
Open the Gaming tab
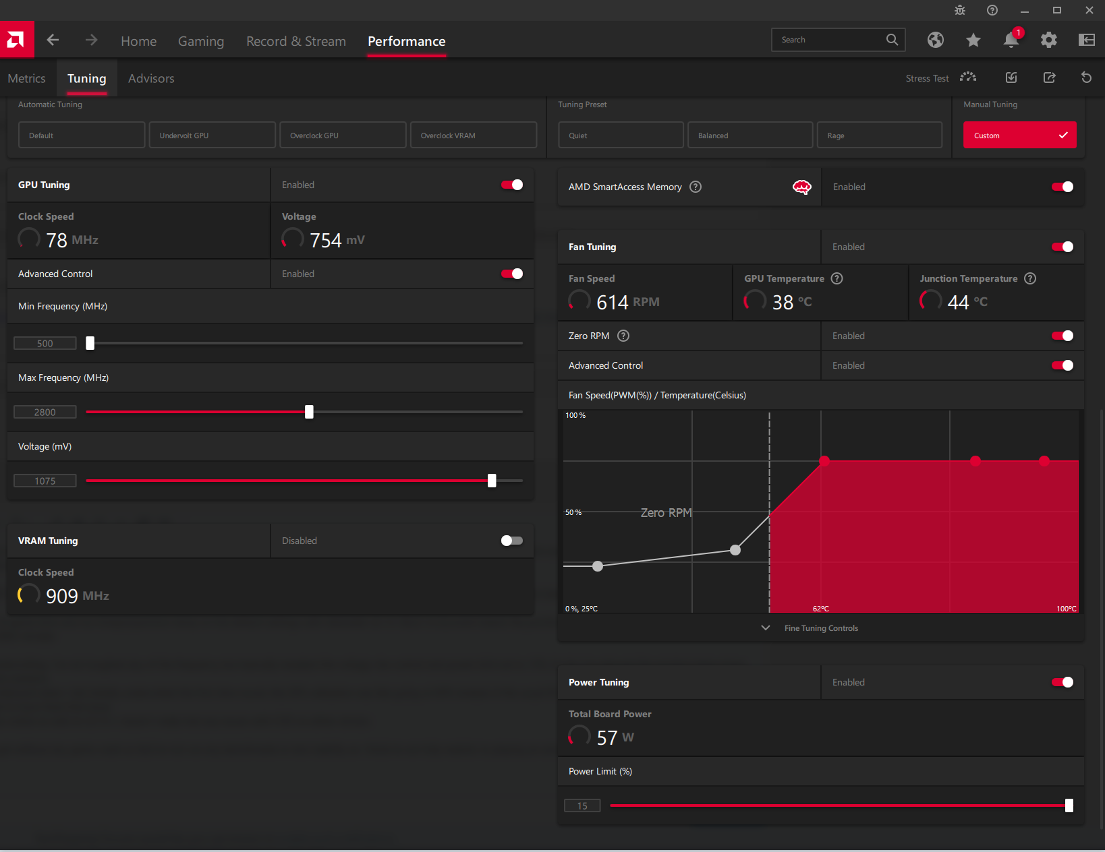click(x=201, y=41)
